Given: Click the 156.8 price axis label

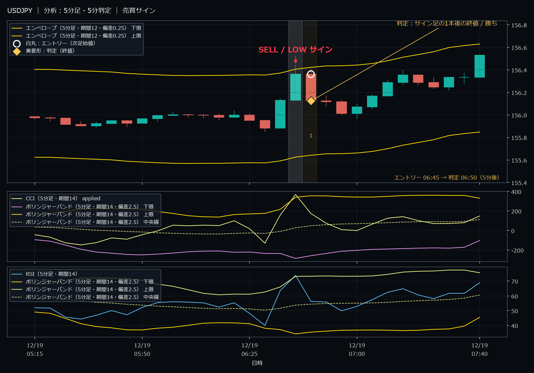Looking at the screenshot, I should [519, 25].
